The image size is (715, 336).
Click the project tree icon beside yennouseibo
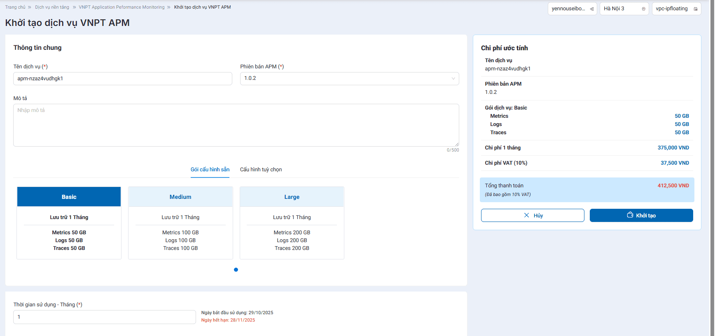pyautogui.click(x=591, y=9)
